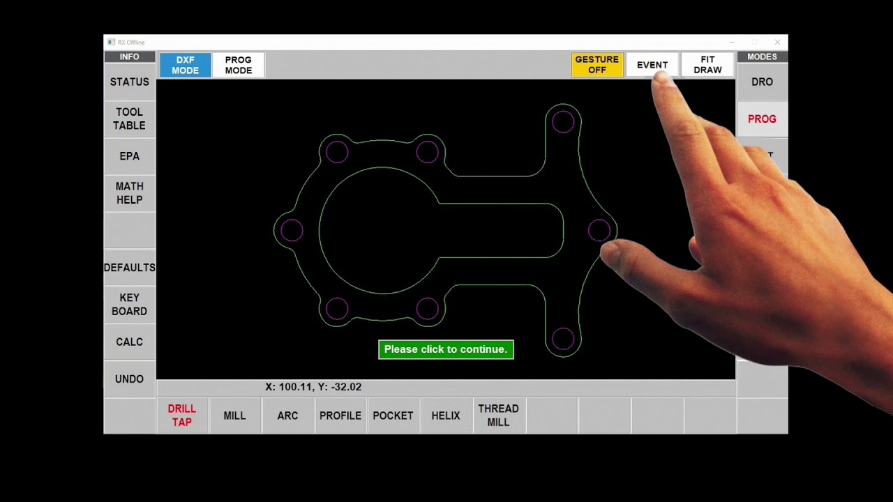Open the STATUS info panel
This screenshot has width=893, height=502.
coord(130,82)
